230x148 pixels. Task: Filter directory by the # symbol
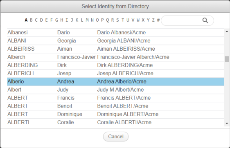click(158, 20)
